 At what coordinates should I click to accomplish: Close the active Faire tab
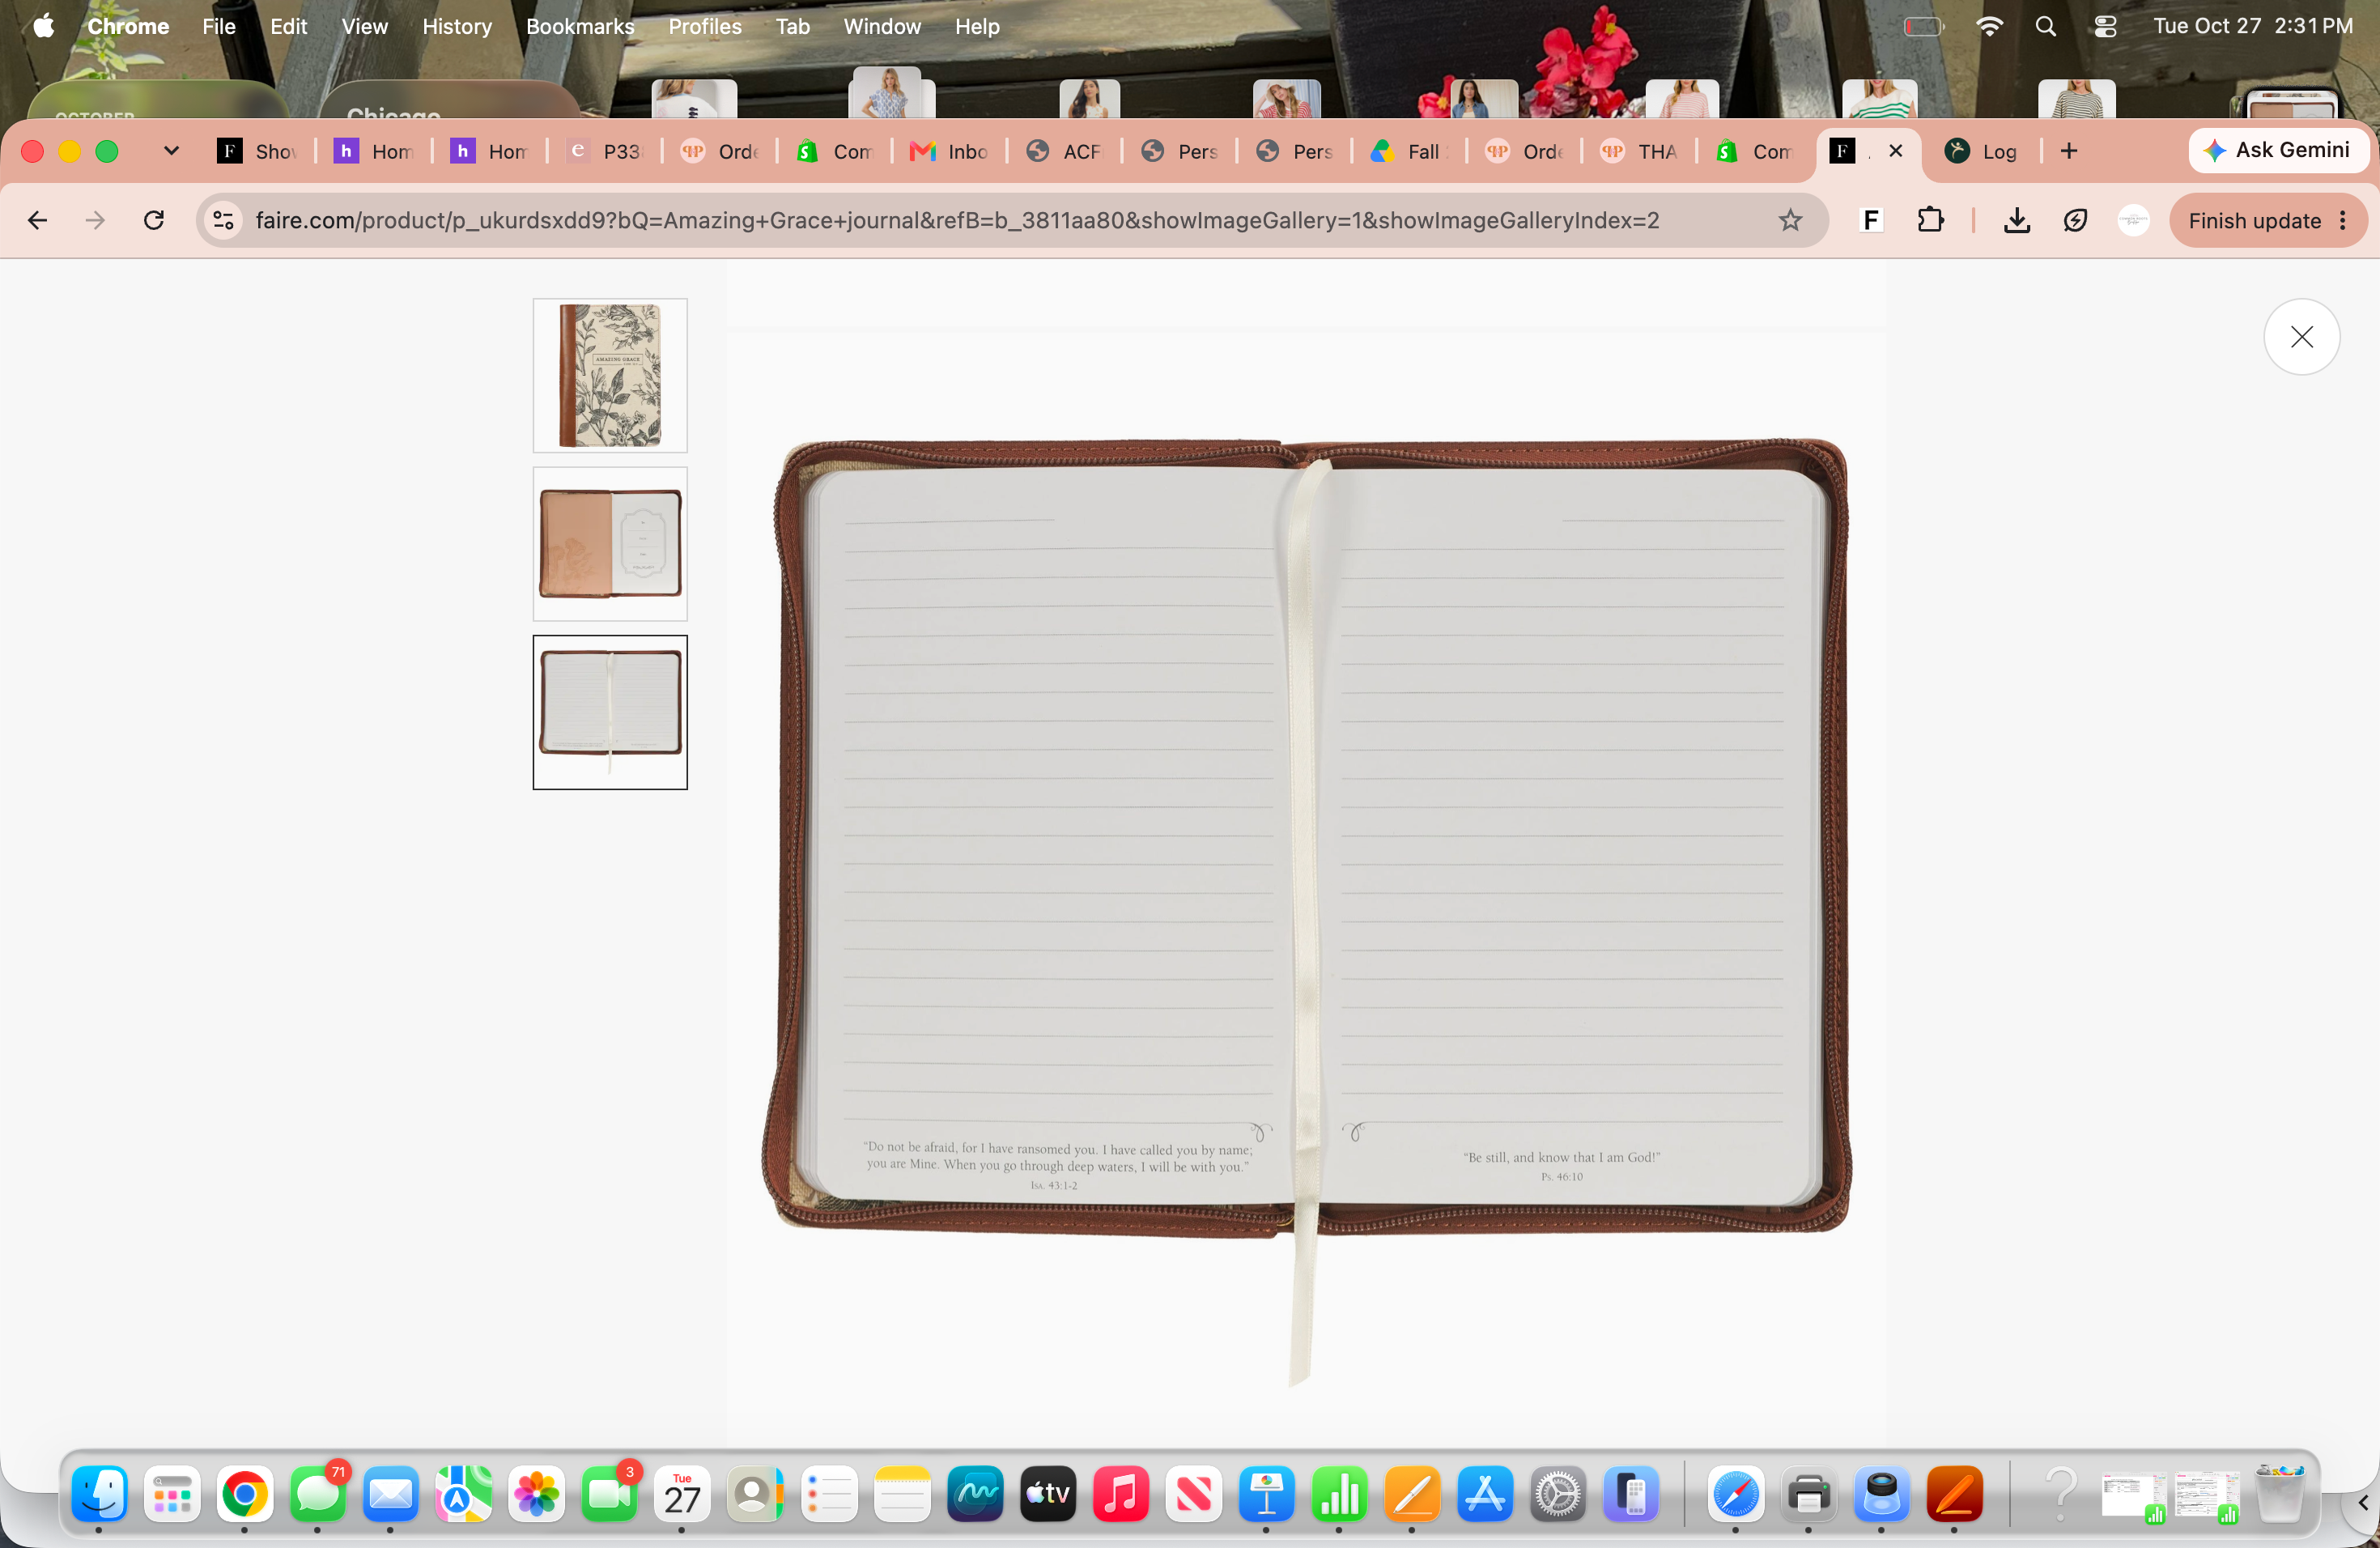[1895, 151]
